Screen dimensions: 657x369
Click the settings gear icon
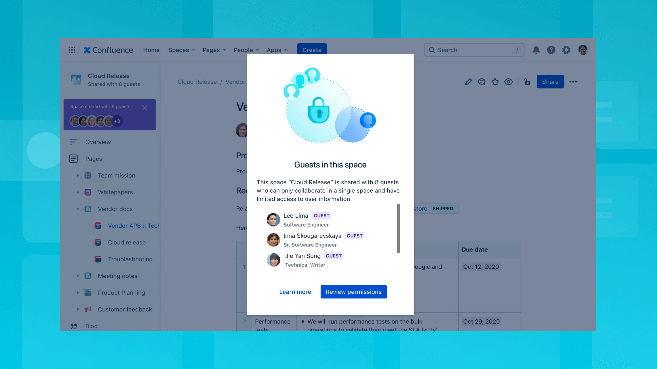(566, 50)
